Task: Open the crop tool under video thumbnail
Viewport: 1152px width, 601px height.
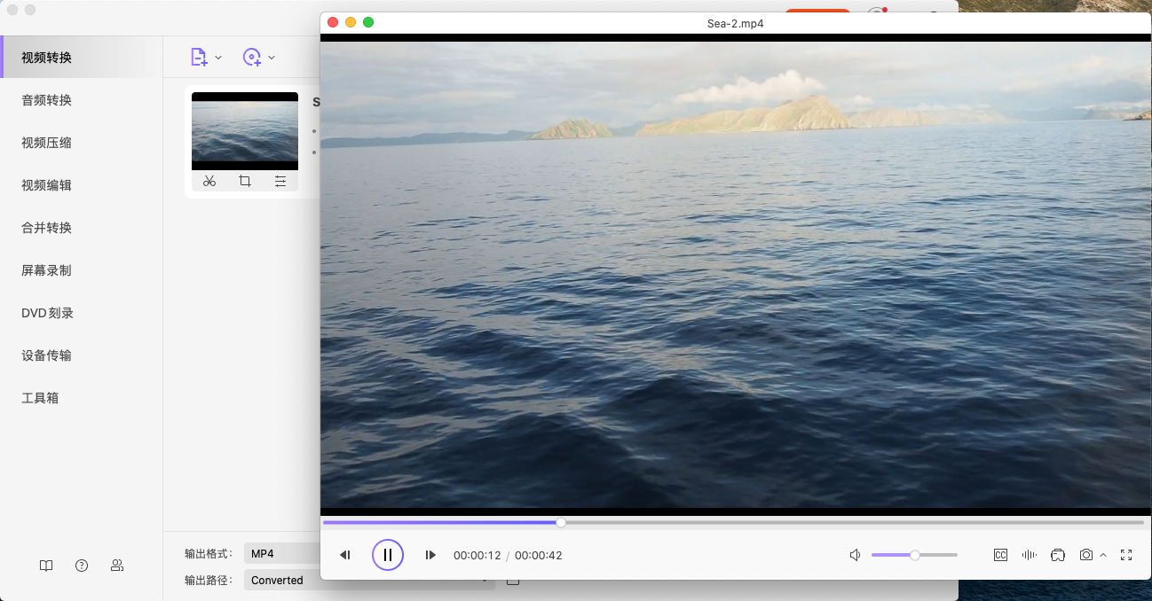Action: [x=245, y=181]
